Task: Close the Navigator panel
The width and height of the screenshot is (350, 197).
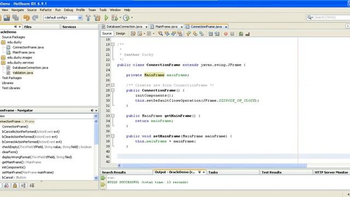Action: click(x=96, y=111)
